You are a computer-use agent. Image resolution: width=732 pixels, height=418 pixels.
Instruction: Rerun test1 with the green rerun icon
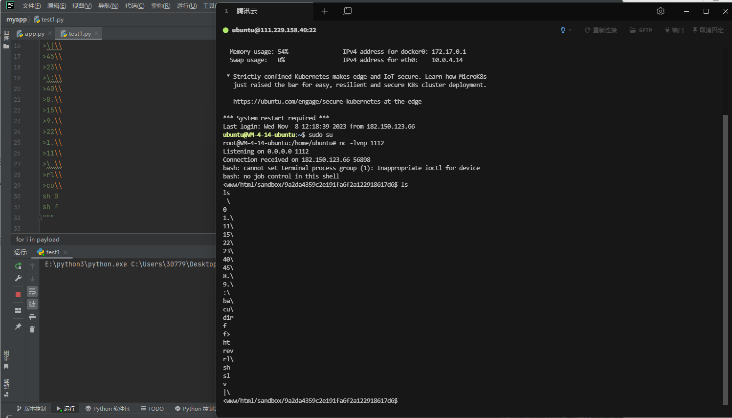pyautogui.click(x=18, y=266)
